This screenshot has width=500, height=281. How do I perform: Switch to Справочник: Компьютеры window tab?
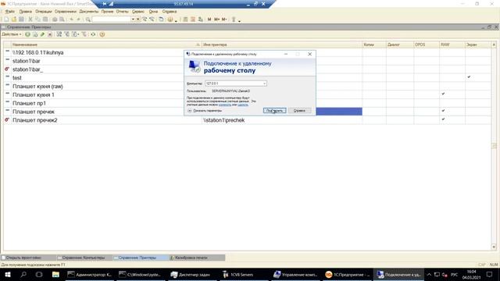[84, 258]
